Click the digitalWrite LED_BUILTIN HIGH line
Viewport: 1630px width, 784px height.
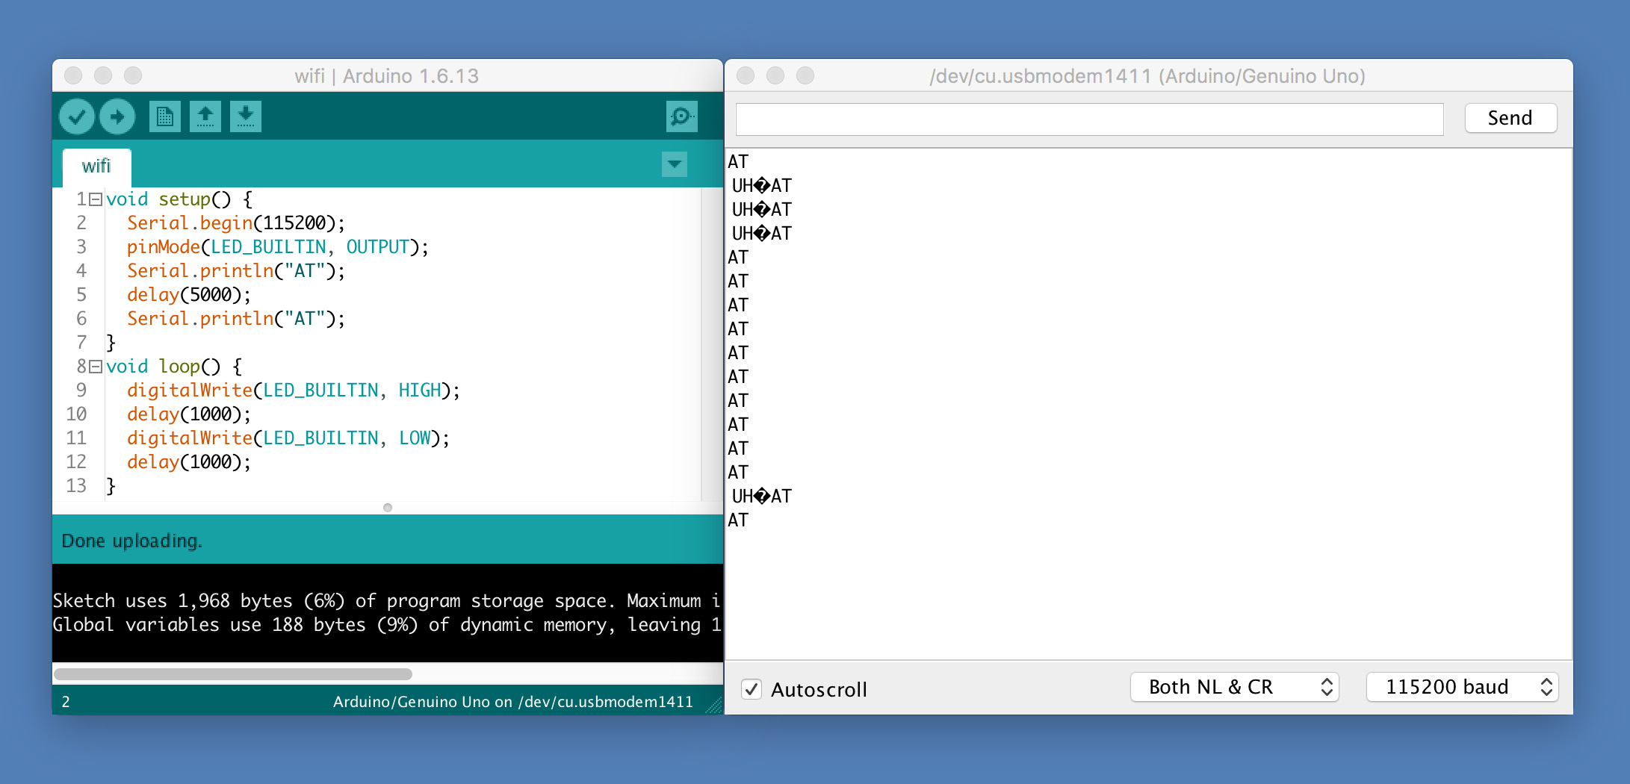(x=293, y=391)
